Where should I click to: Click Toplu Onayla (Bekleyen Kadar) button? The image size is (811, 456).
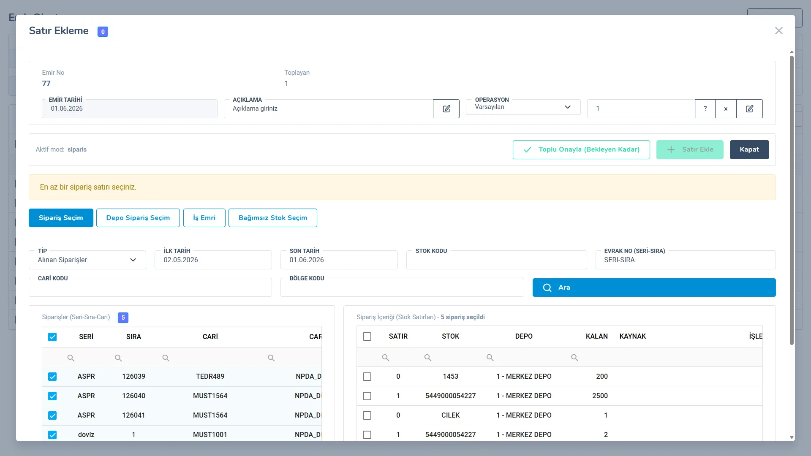point(581,150)
